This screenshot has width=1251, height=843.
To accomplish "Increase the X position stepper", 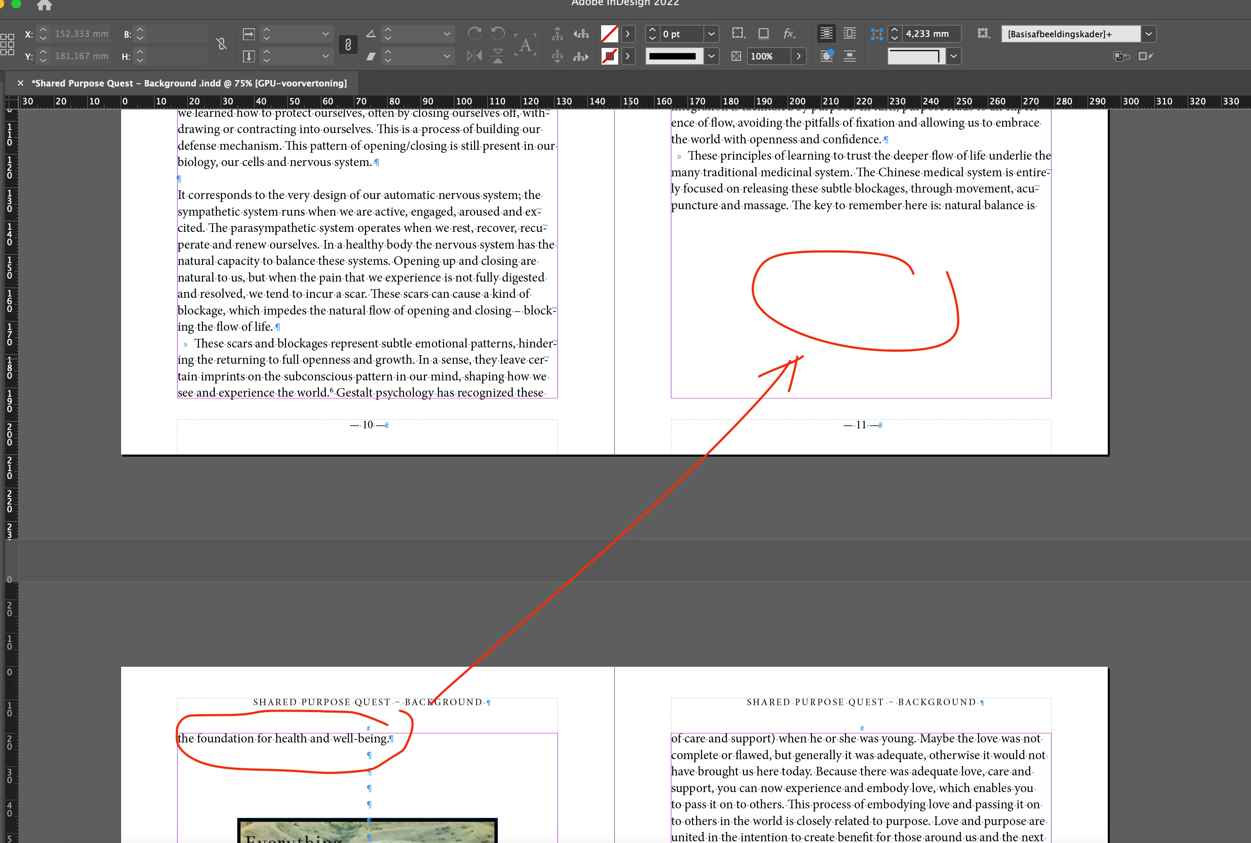I will [x=43, y=30].
